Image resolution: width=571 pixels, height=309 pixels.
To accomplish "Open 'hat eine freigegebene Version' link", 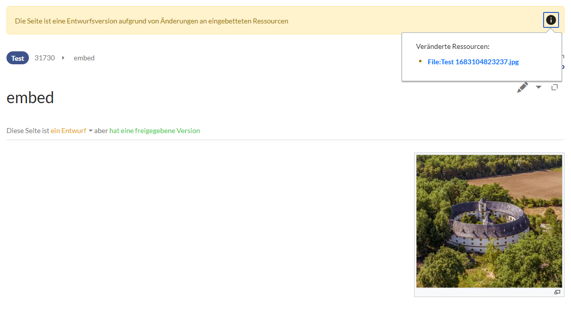I will click(x=155, y=131).
